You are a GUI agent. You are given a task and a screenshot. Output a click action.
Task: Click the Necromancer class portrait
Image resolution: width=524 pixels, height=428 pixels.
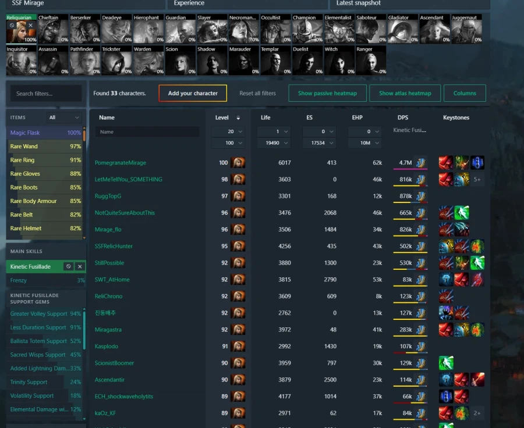[x=243, y=29]
